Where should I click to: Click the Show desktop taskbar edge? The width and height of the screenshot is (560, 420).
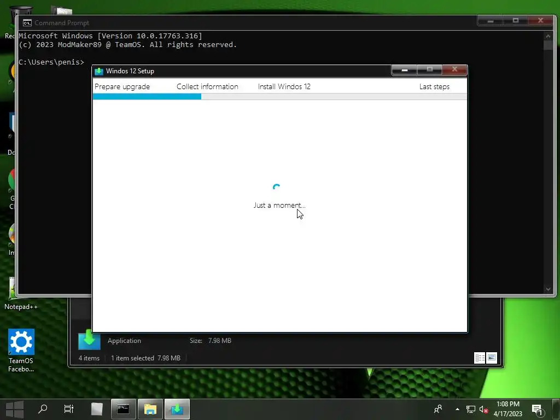[556, 409]
